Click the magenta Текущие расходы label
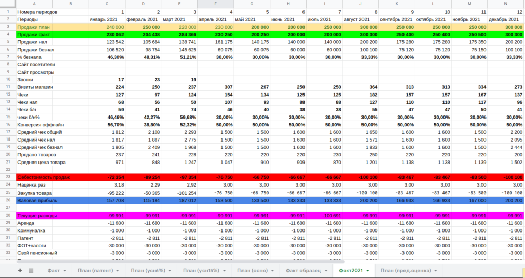525x278 pixels. 37,216
